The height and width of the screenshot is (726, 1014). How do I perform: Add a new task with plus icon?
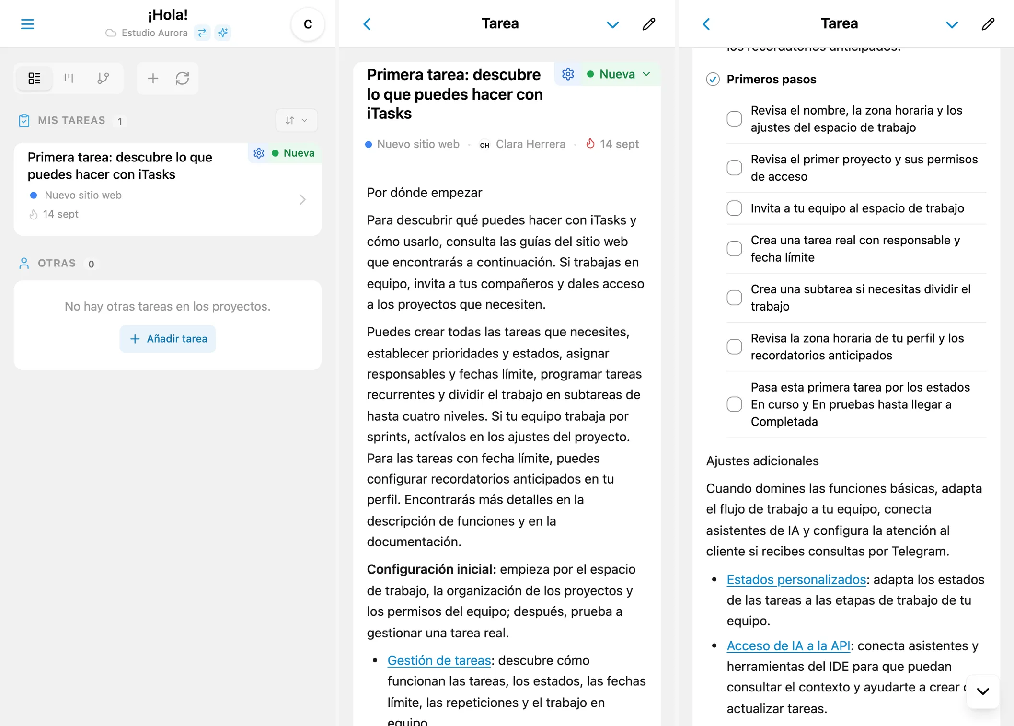tap(153, 78)
